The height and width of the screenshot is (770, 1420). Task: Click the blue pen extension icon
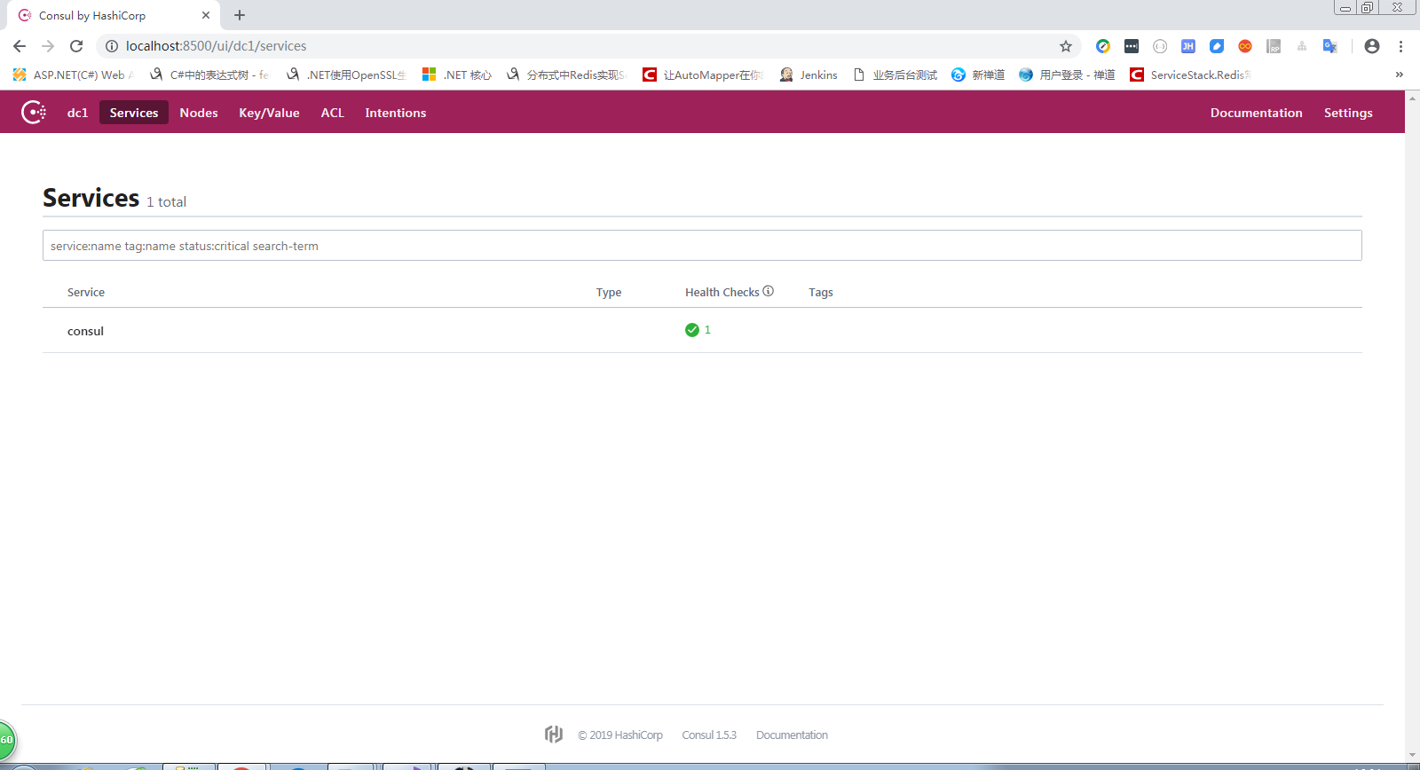tap(1217, 46)
